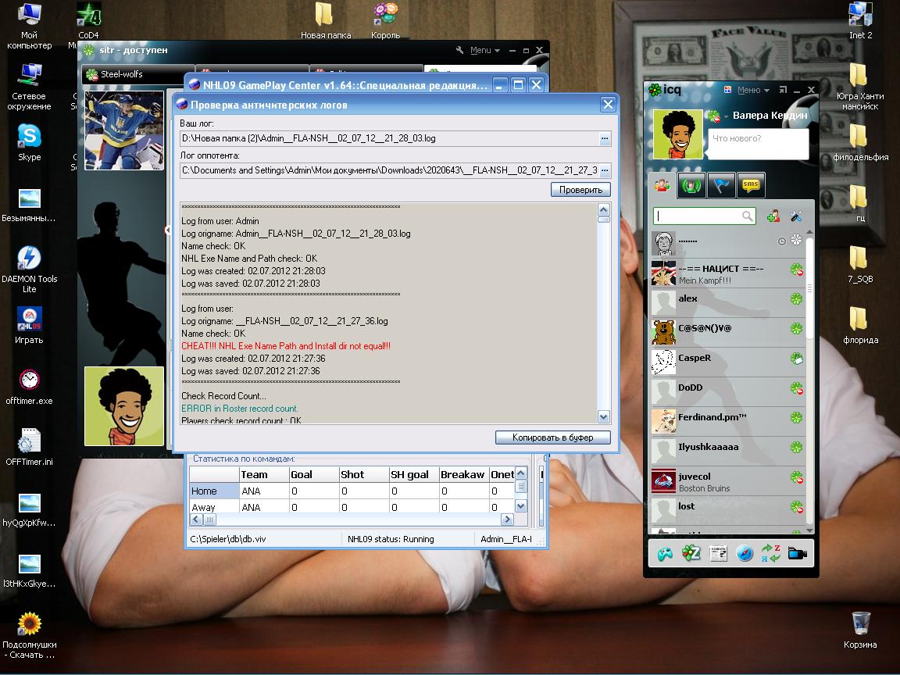Open Сетевое окружение desktop icon

29,87
